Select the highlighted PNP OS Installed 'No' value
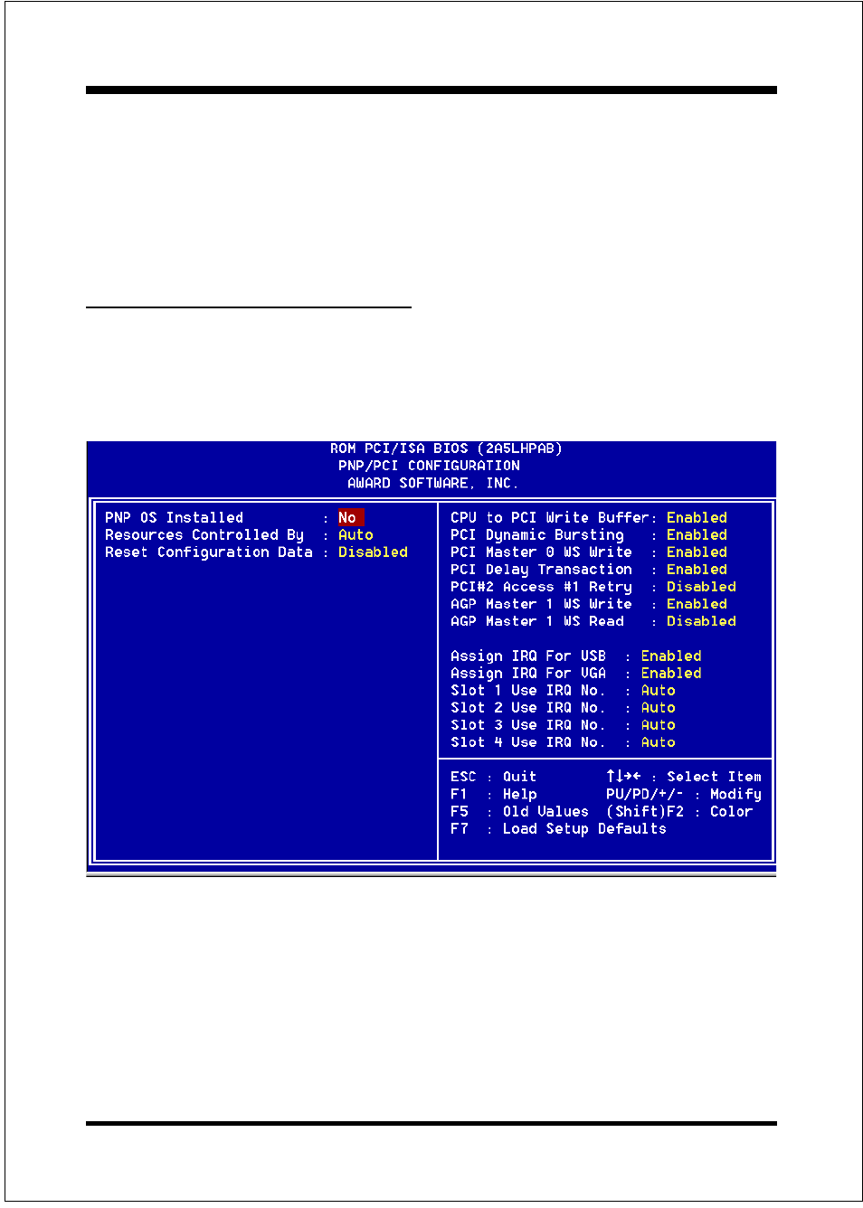This screenshot has height=1208, width=863. tap(351, 517)
